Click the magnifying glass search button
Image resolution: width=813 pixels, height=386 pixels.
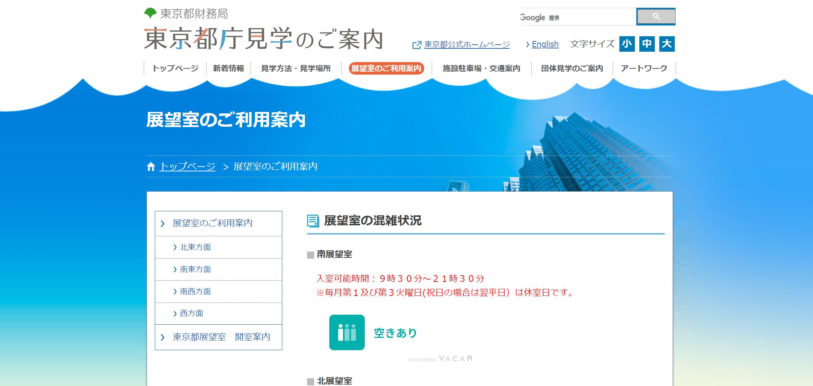[x=656, y=17]
